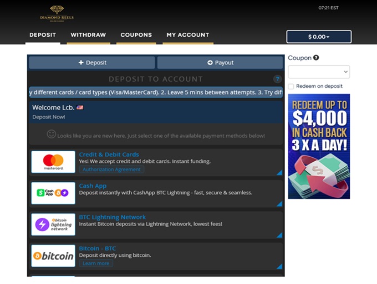Go to My Account tab
Viewport: 377px width, 284px height.
188,35
